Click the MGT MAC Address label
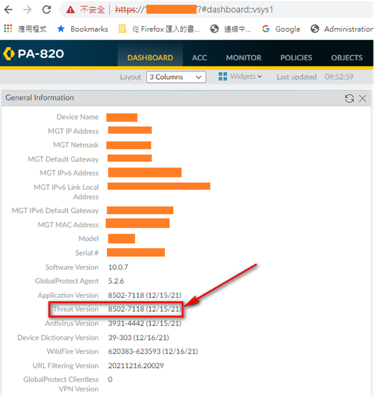Image resolution: width=374 pixels, height=396 pixels. click(x=68, y=225)
